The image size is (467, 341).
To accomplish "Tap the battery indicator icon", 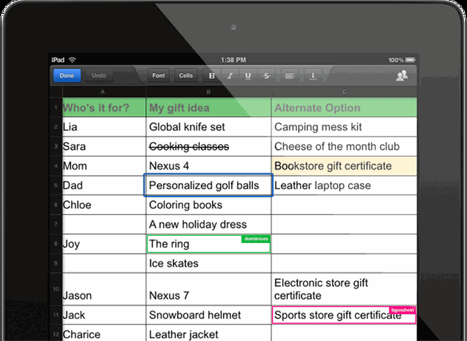I will [x=410, y=60].
